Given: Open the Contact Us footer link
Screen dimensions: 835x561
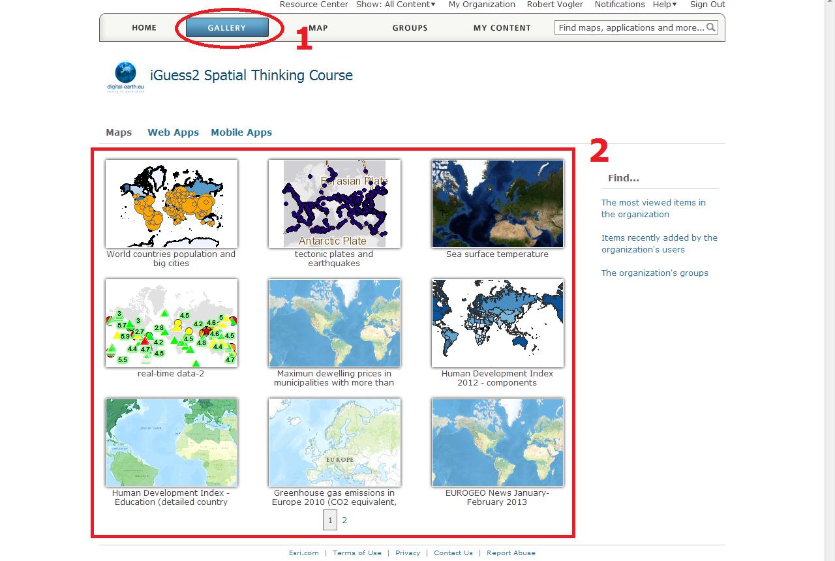Looking at the screenshot, I should click(x=453, y=553).
